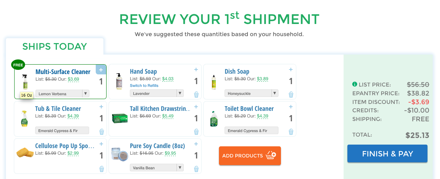Open the Vanilla Bean candle scent dropdown
This screenshot has width=440, height=179.
[157, 168]
